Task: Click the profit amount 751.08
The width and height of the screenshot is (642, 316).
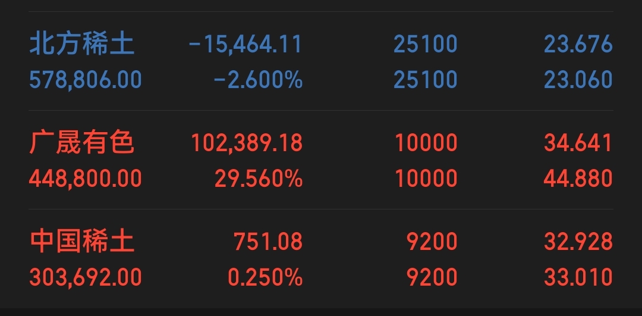Action: click(x=268, y=242)
